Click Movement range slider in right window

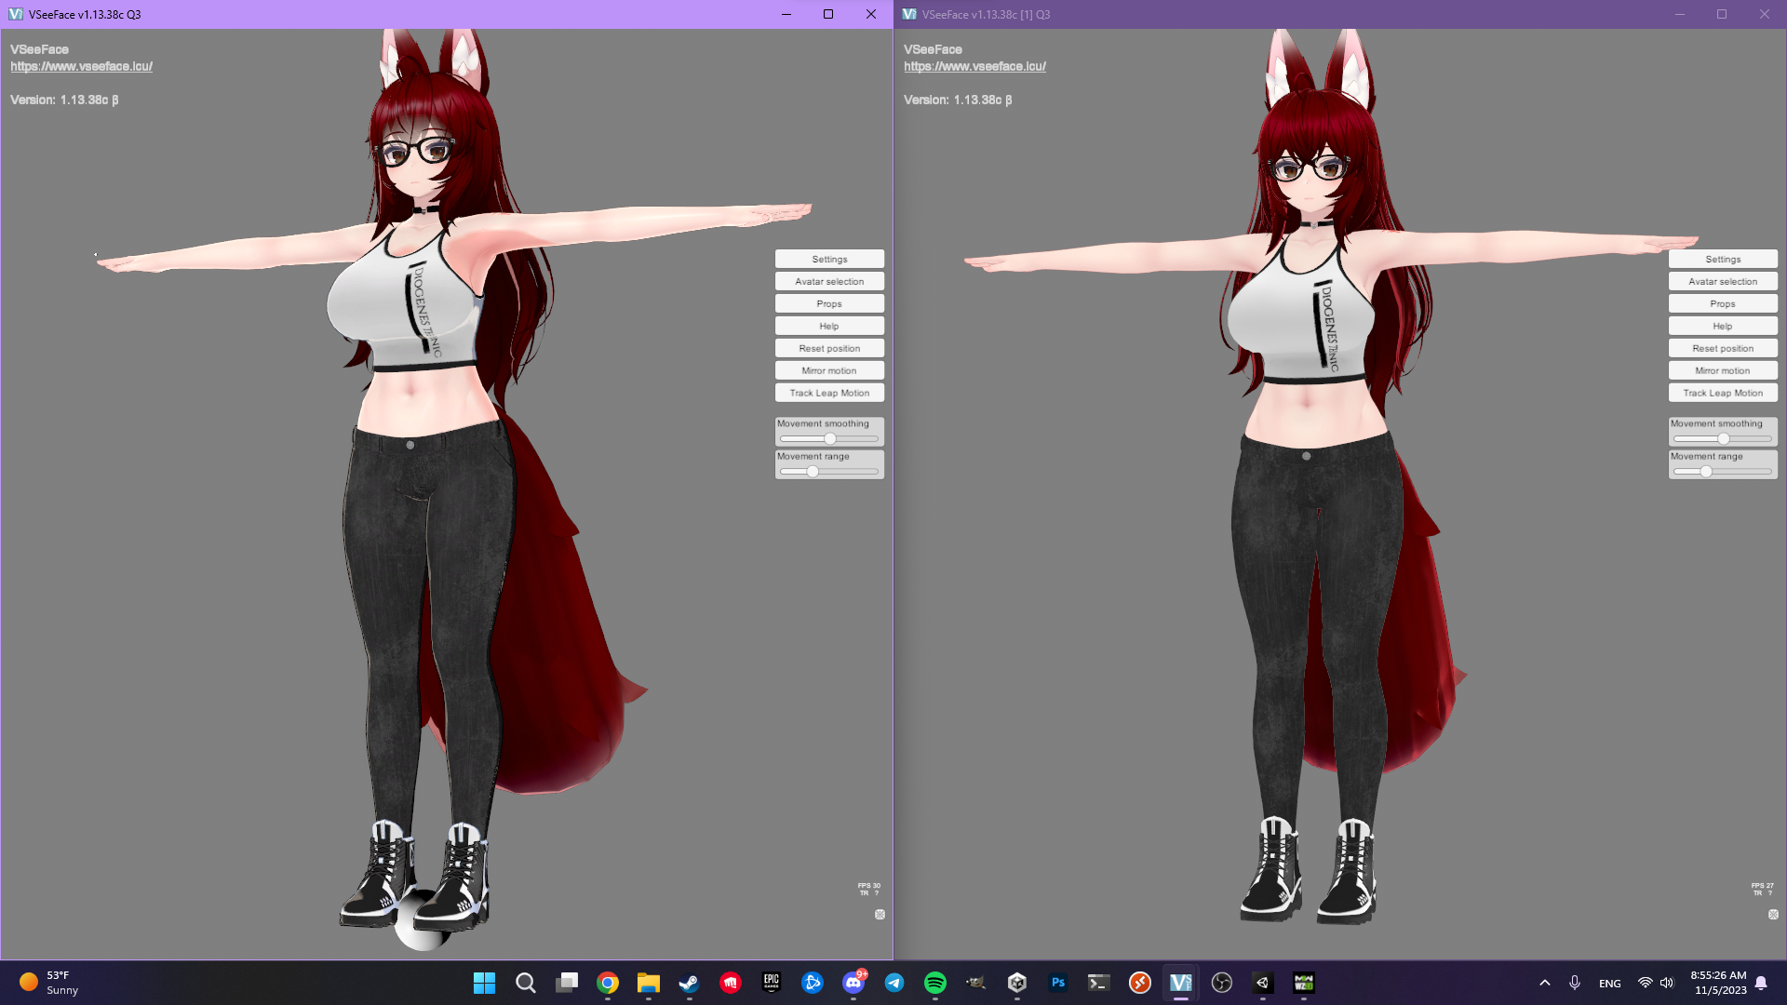pos(1706,472)
